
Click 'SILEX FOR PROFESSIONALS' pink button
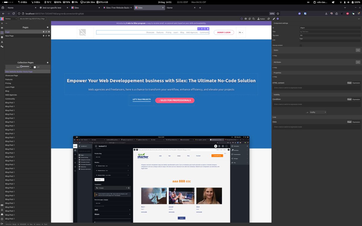(x=175, y=100)
